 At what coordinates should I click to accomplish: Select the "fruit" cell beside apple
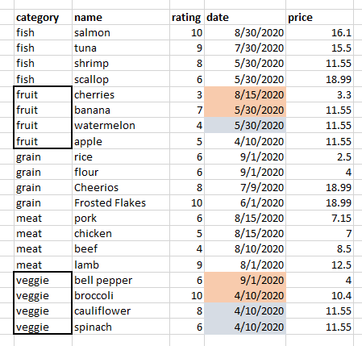click(43, 141)
